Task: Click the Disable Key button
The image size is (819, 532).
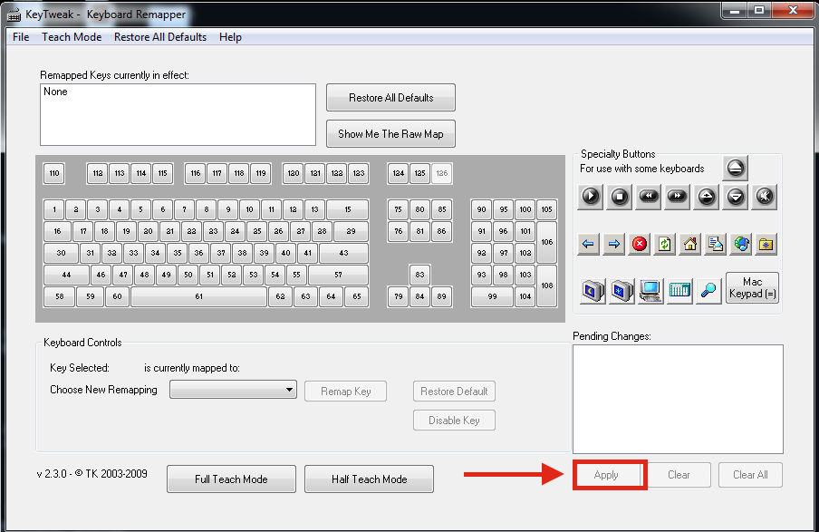Action: click(454, 421)
